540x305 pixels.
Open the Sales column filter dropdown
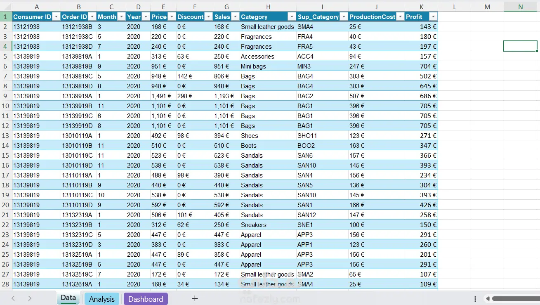point(235,17)
